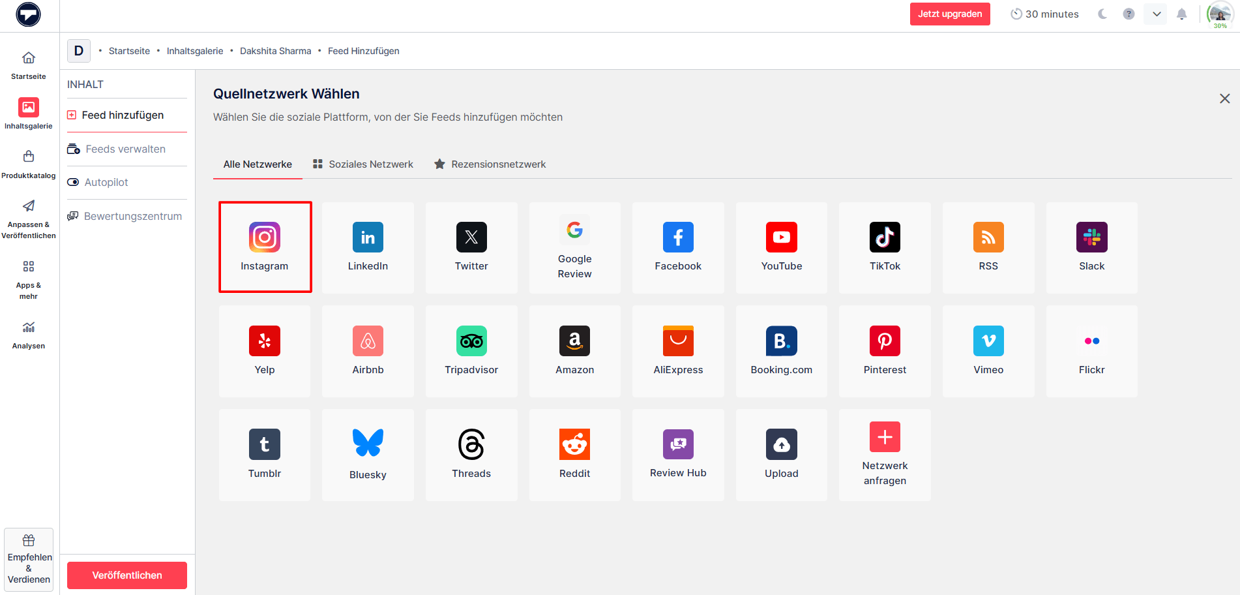Choose Threads network tile
This screenshot has width=1240, height=595.
[471, 455]
